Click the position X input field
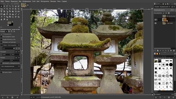This screenshot has width=176, height=99. pos(5,54)
